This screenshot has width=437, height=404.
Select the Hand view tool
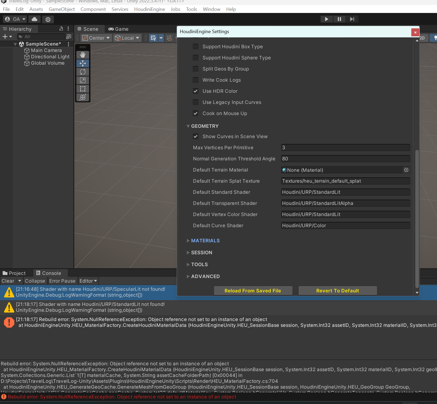(x=83, y=55)
